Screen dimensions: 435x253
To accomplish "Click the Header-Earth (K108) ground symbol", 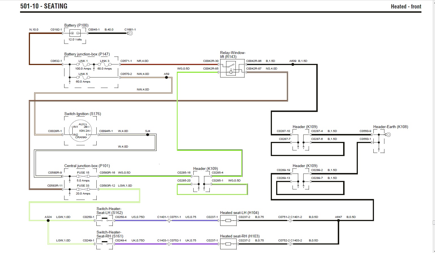I will click(x=388, y=135).
